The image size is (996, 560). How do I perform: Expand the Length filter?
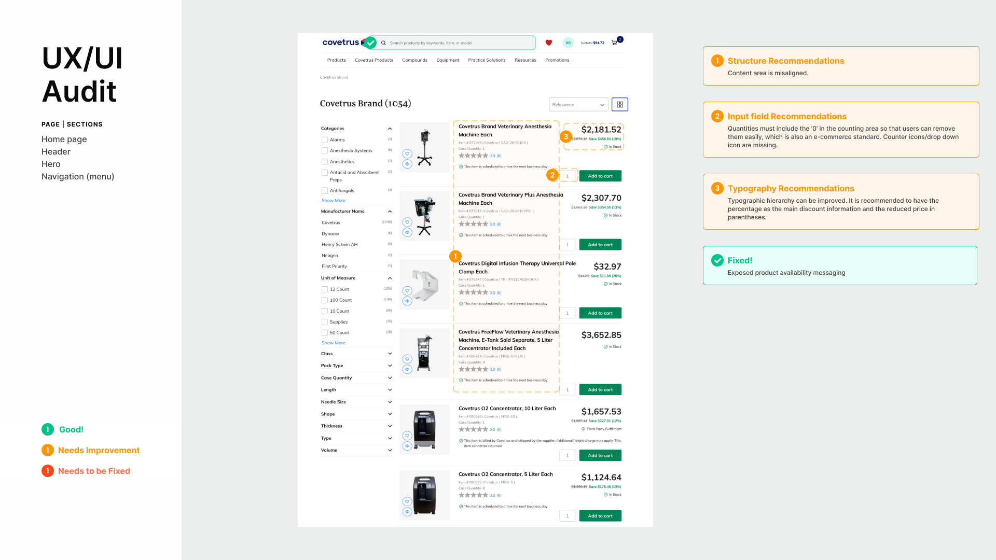[390, 390]
